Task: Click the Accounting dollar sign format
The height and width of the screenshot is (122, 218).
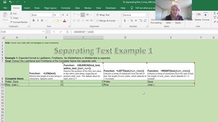Action: [125, 21]
